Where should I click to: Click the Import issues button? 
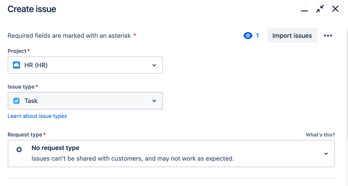click(292, 36)
